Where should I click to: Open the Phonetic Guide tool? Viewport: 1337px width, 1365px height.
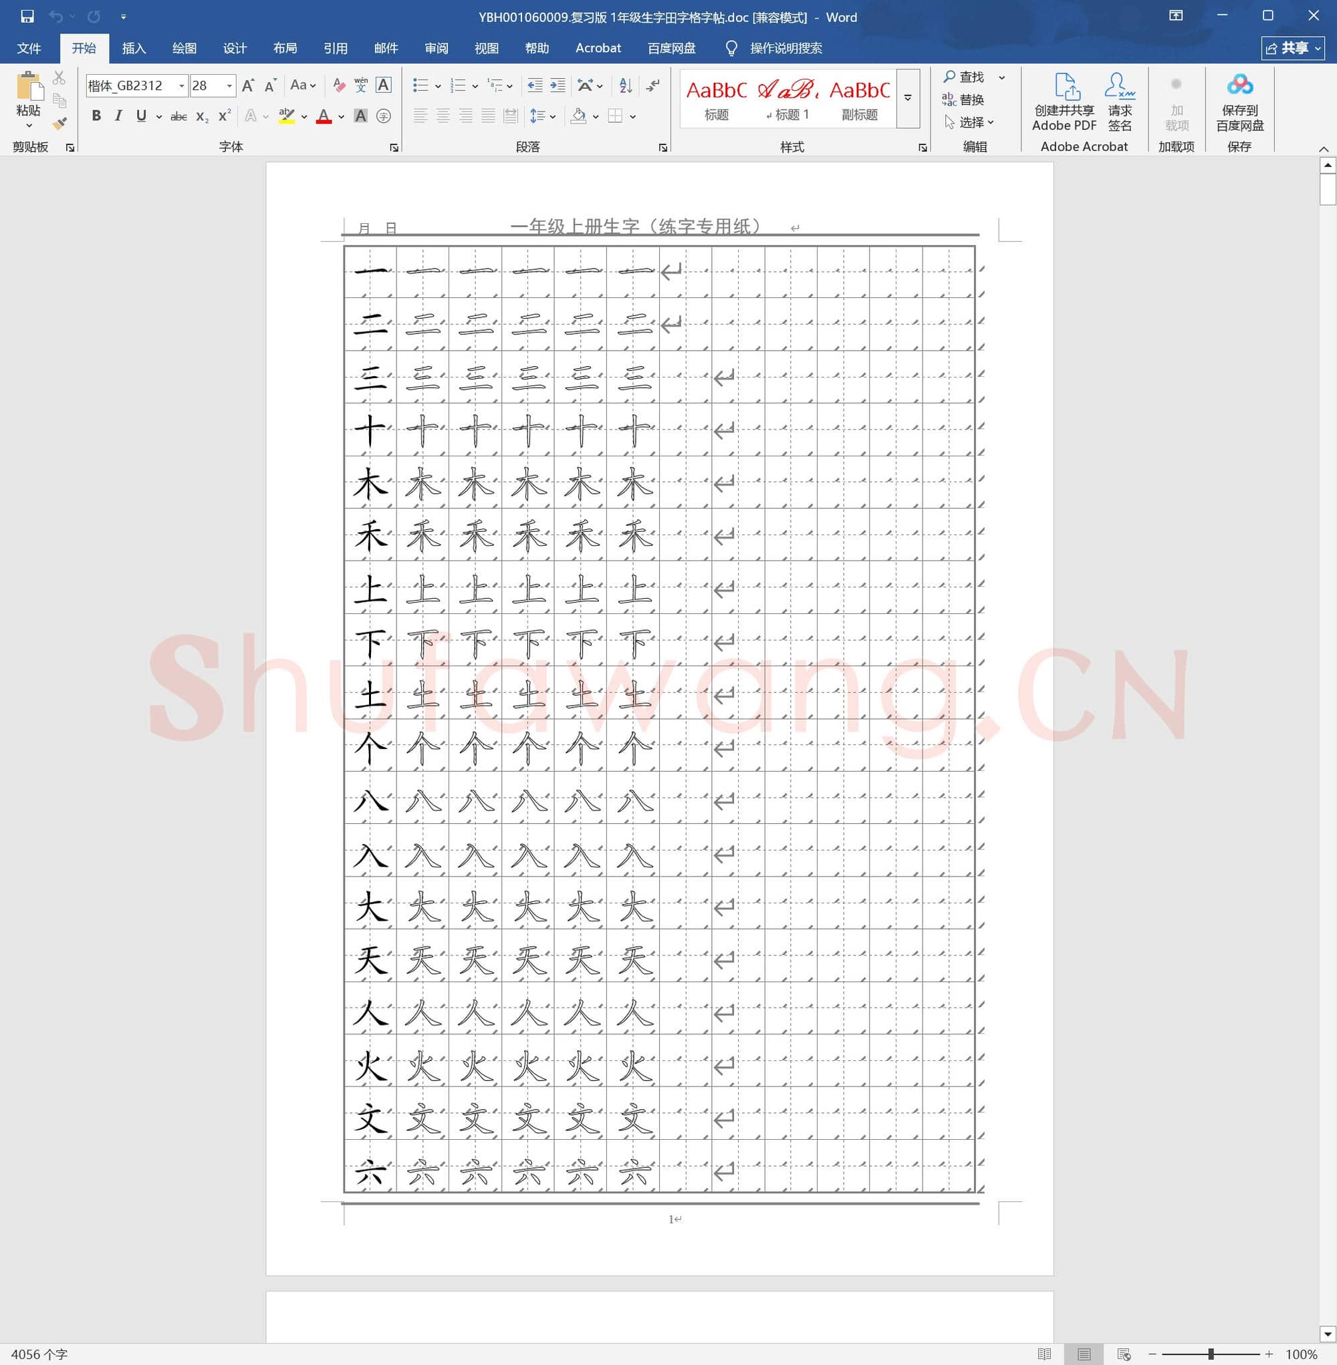click(360, 86)
